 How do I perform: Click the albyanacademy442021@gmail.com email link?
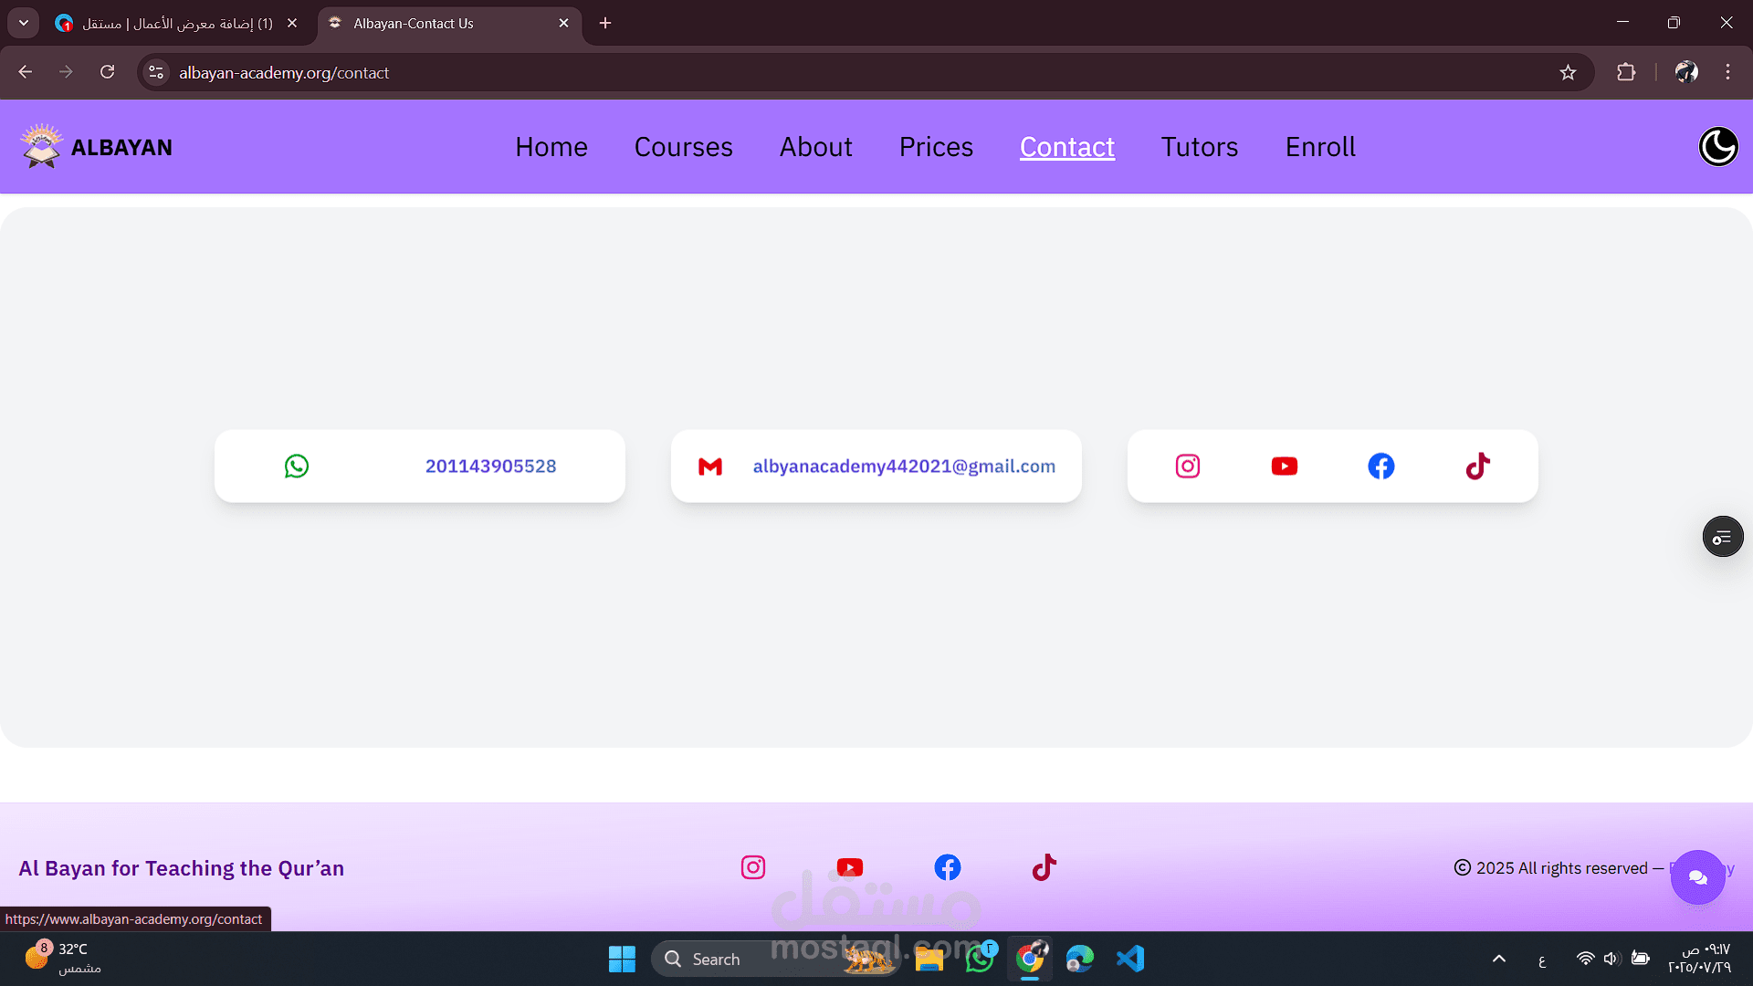click(x=904, y=467)
